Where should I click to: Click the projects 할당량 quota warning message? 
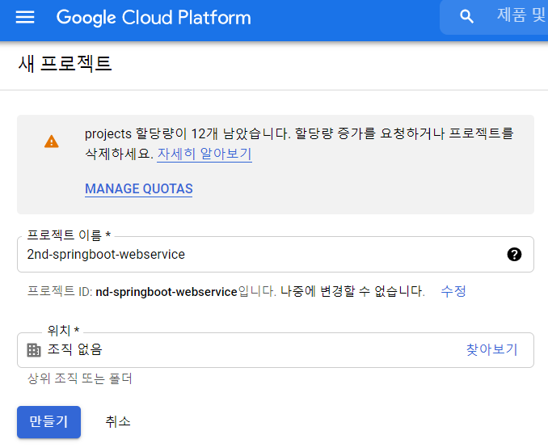(x=299, y=143)
